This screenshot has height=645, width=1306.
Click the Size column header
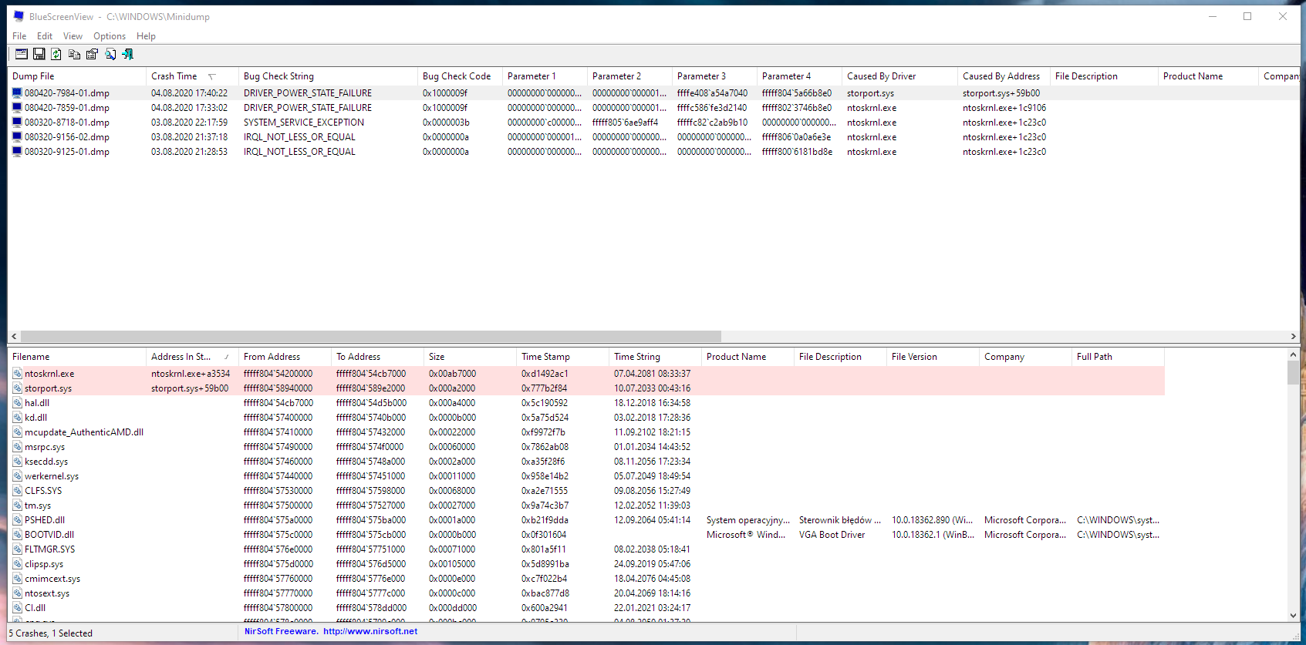[x=470, y=357]
